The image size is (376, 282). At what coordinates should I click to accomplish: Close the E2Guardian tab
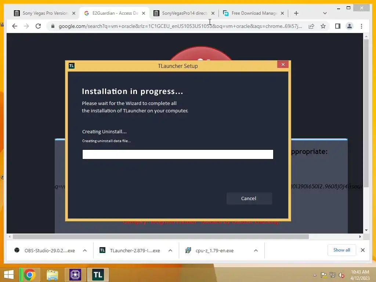(x=144, y=13)
